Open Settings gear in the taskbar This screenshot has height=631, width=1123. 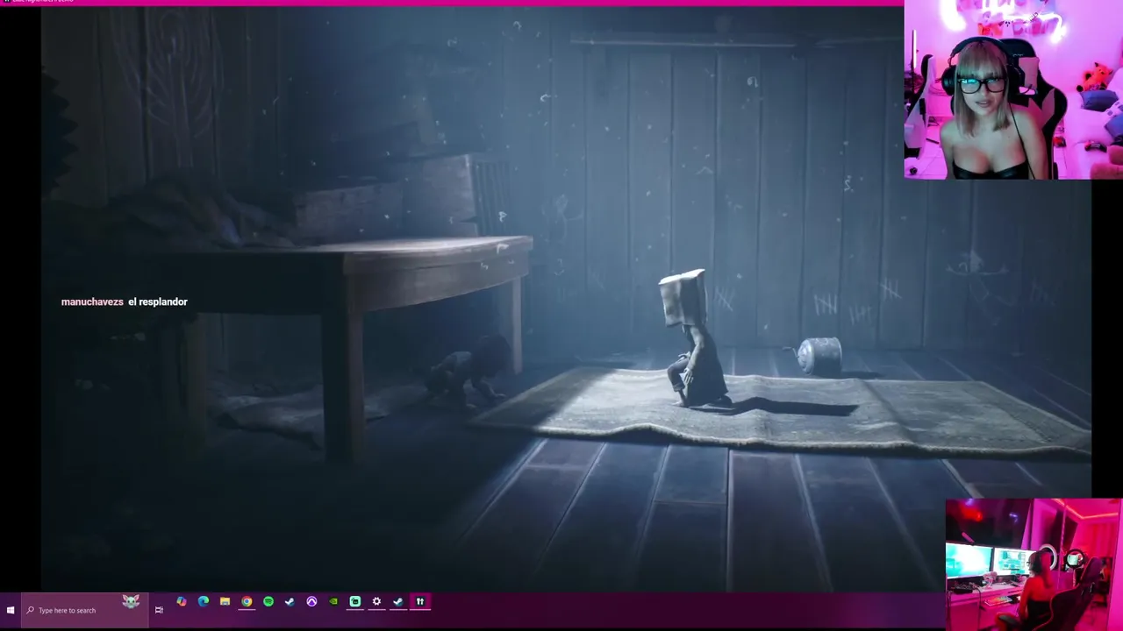point(376,602)
